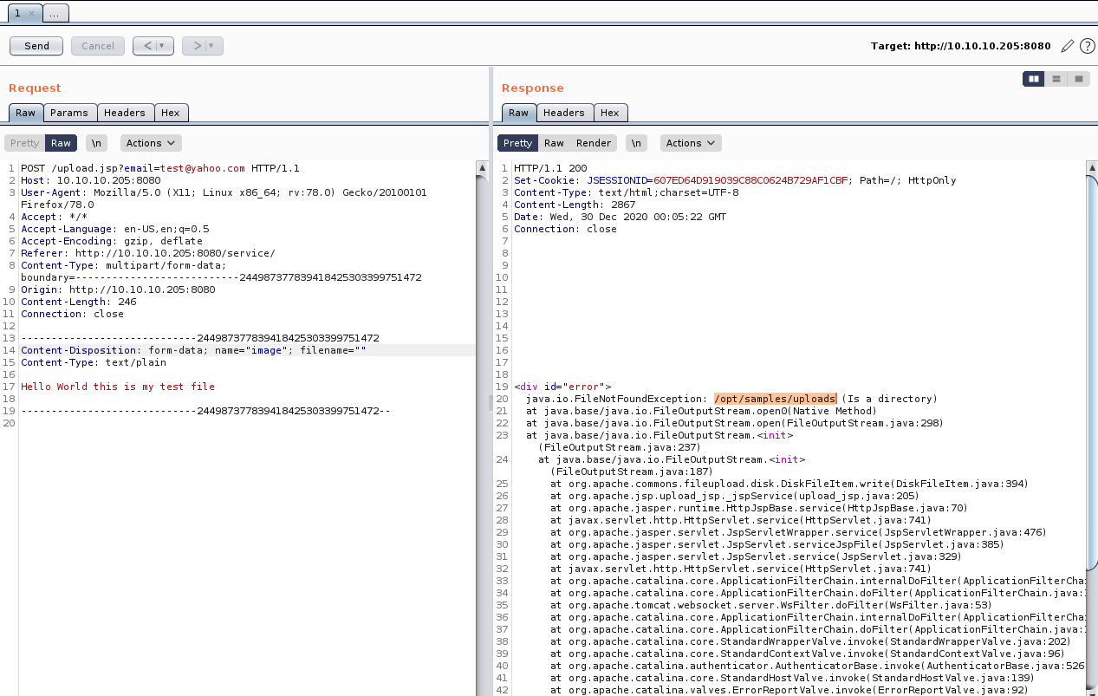Image resolution: width=1098 pixels, height=696 pixels.
Task: Go back to previous request in history
Action: pyautogui.click(x=146, y=46)
